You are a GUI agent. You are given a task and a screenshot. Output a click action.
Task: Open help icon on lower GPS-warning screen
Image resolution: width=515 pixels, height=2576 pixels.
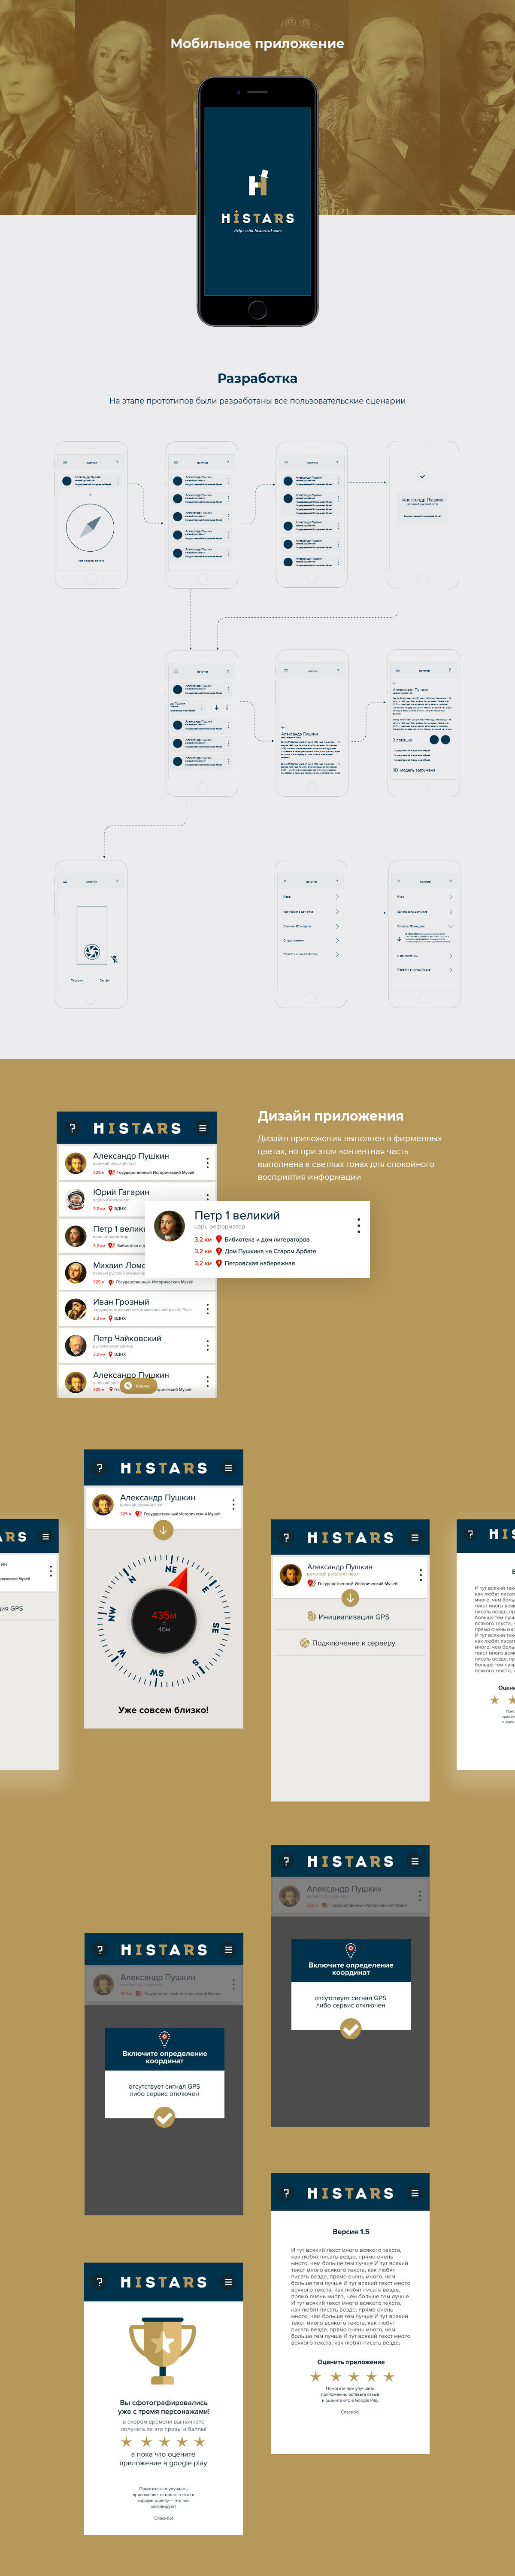[100, 1950]
